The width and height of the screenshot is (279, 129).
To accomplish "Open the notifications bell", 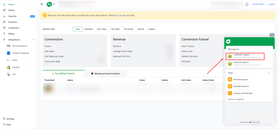I will pyautogui.click(x=247, y=4).
